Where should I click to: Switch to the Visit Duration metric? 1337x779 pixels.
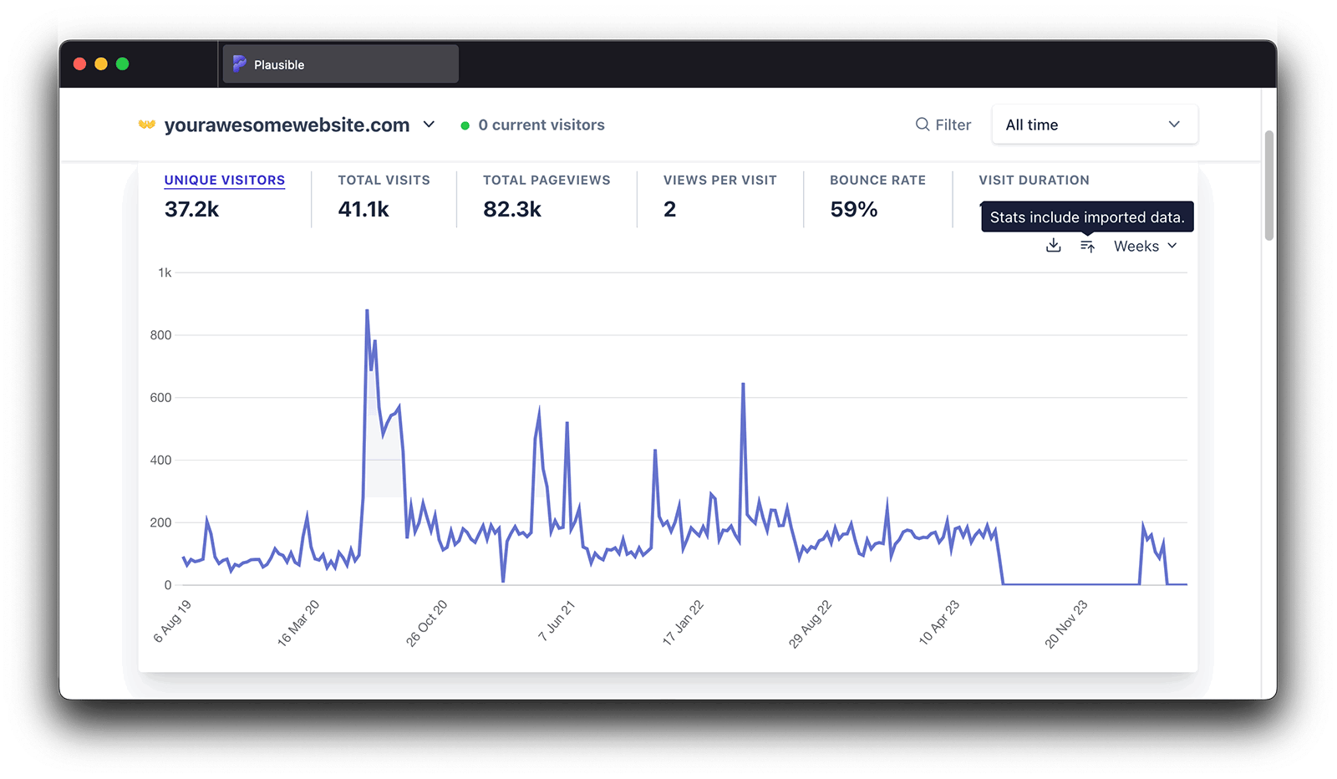coord(1034,180)
